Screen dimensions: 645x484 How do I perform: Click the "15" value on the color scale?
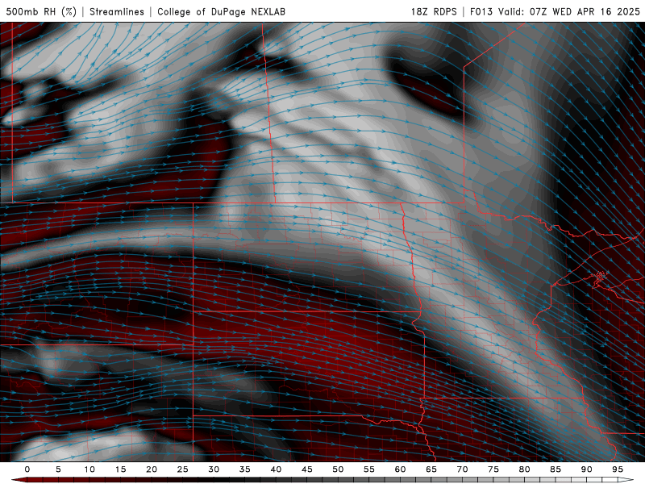click(x=120, y=469)
